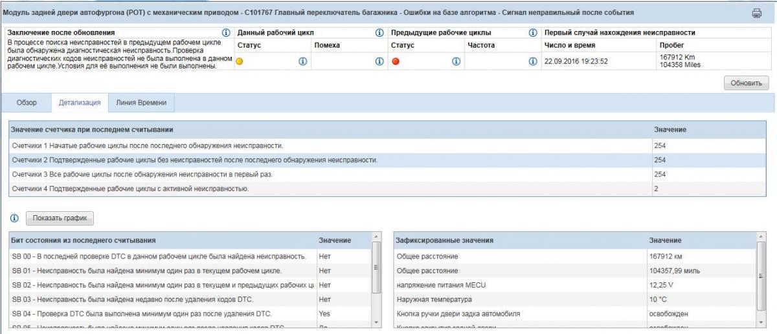Open info icon beside Заключение после обновления
777x334 pixels.
tap(226, 32)
